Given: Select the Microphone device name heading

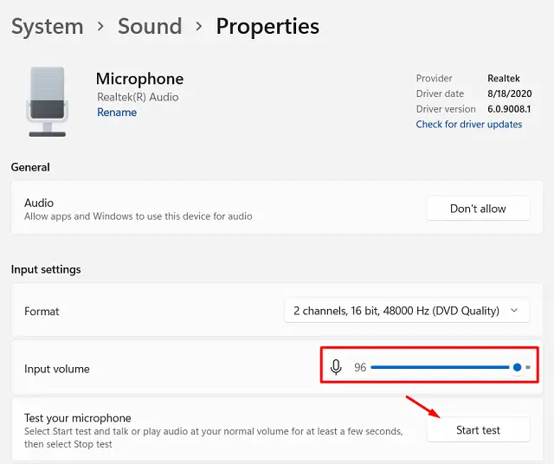Looking at the screenshot, I should coord(139,79).
